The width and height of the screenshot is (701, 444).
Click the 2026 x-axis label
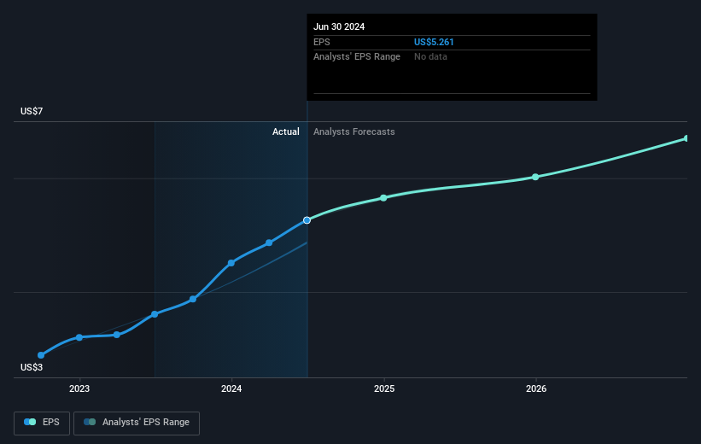click(x=536, y=388)
